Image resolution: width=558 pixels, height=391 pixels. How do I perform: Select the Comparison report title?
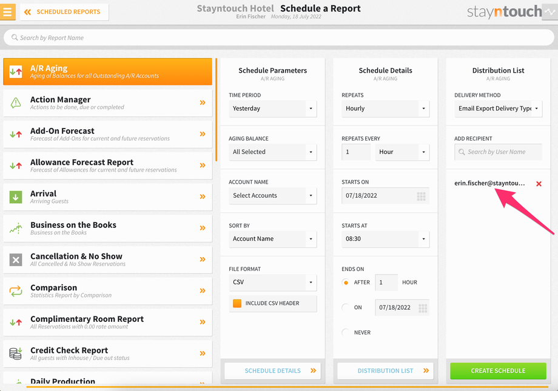54,287
